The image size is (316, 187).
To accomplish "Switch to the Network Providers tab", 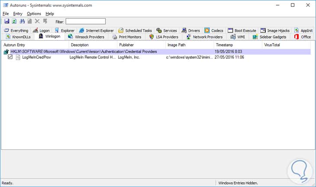I will coord(205,37).
